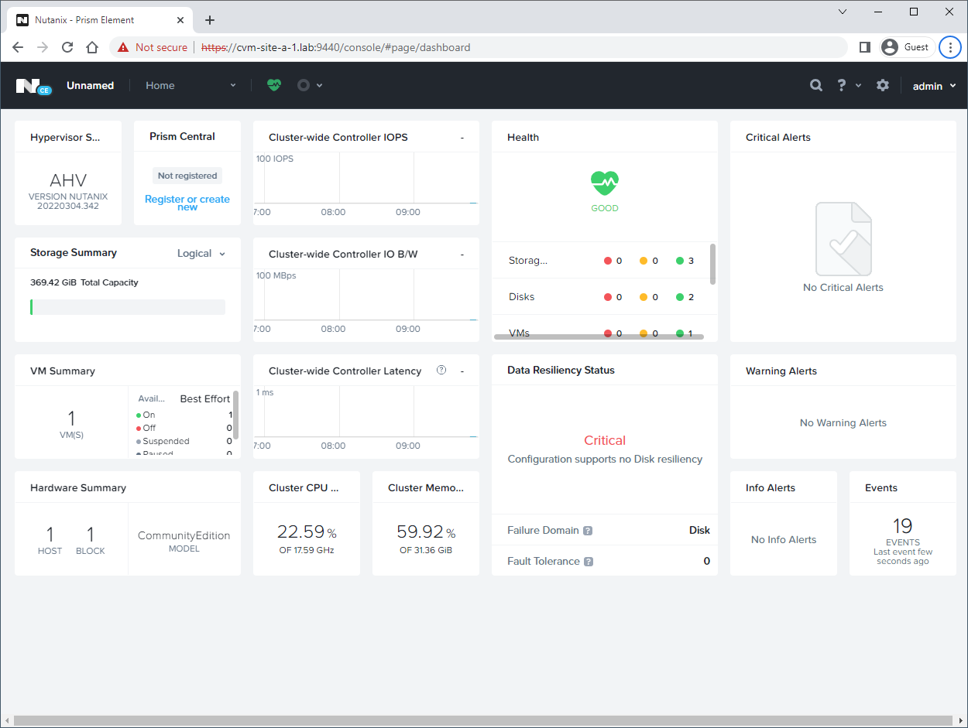The image size is (968, 728).
Task: Open the tasks circle indicator in navbar
Action: [x=304, y=85]
